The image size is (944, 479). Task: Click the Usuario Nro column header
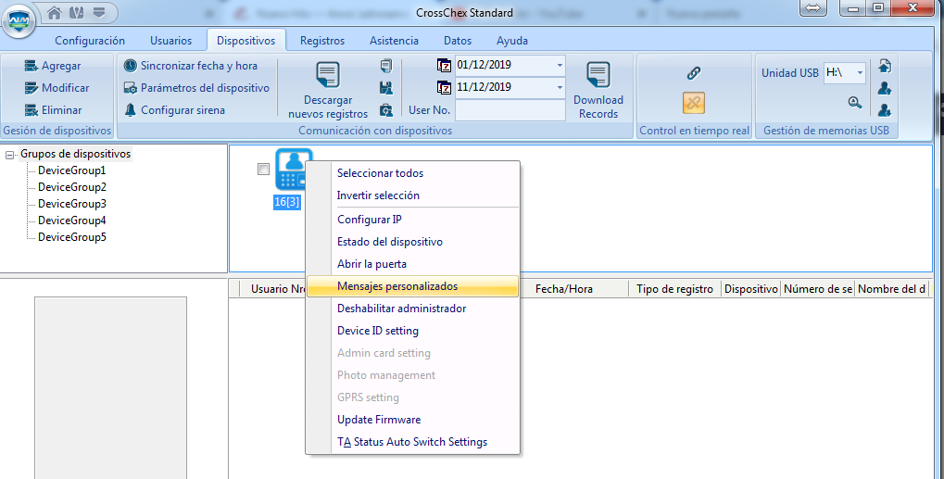pos(274,289)
